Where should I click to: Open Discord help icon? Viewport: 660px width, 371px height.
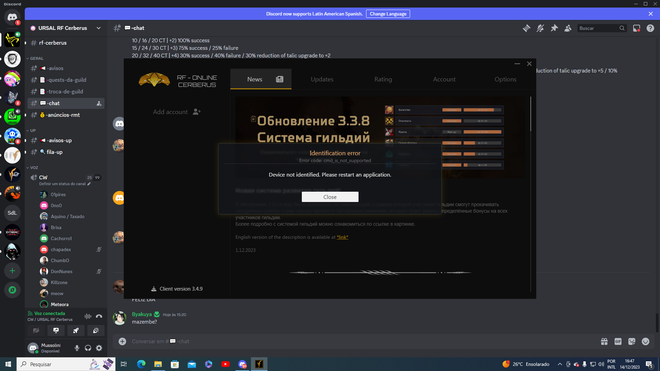tap(650, 28)
